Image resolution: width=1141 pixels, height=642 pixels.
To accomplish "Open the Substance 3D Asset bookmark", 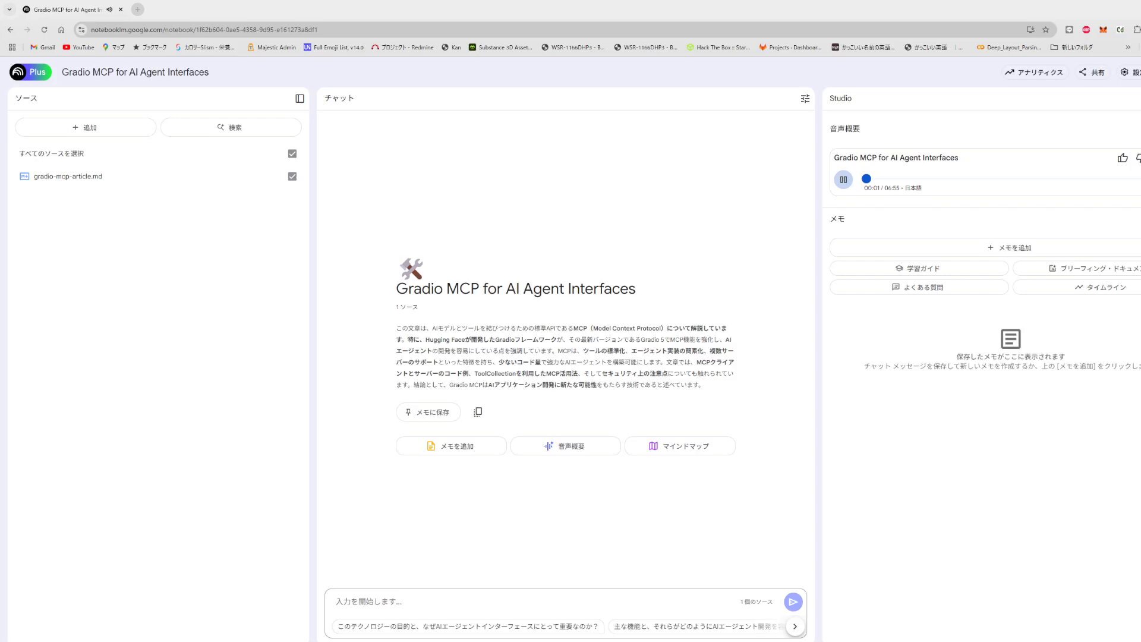I will tap(500, 48).
